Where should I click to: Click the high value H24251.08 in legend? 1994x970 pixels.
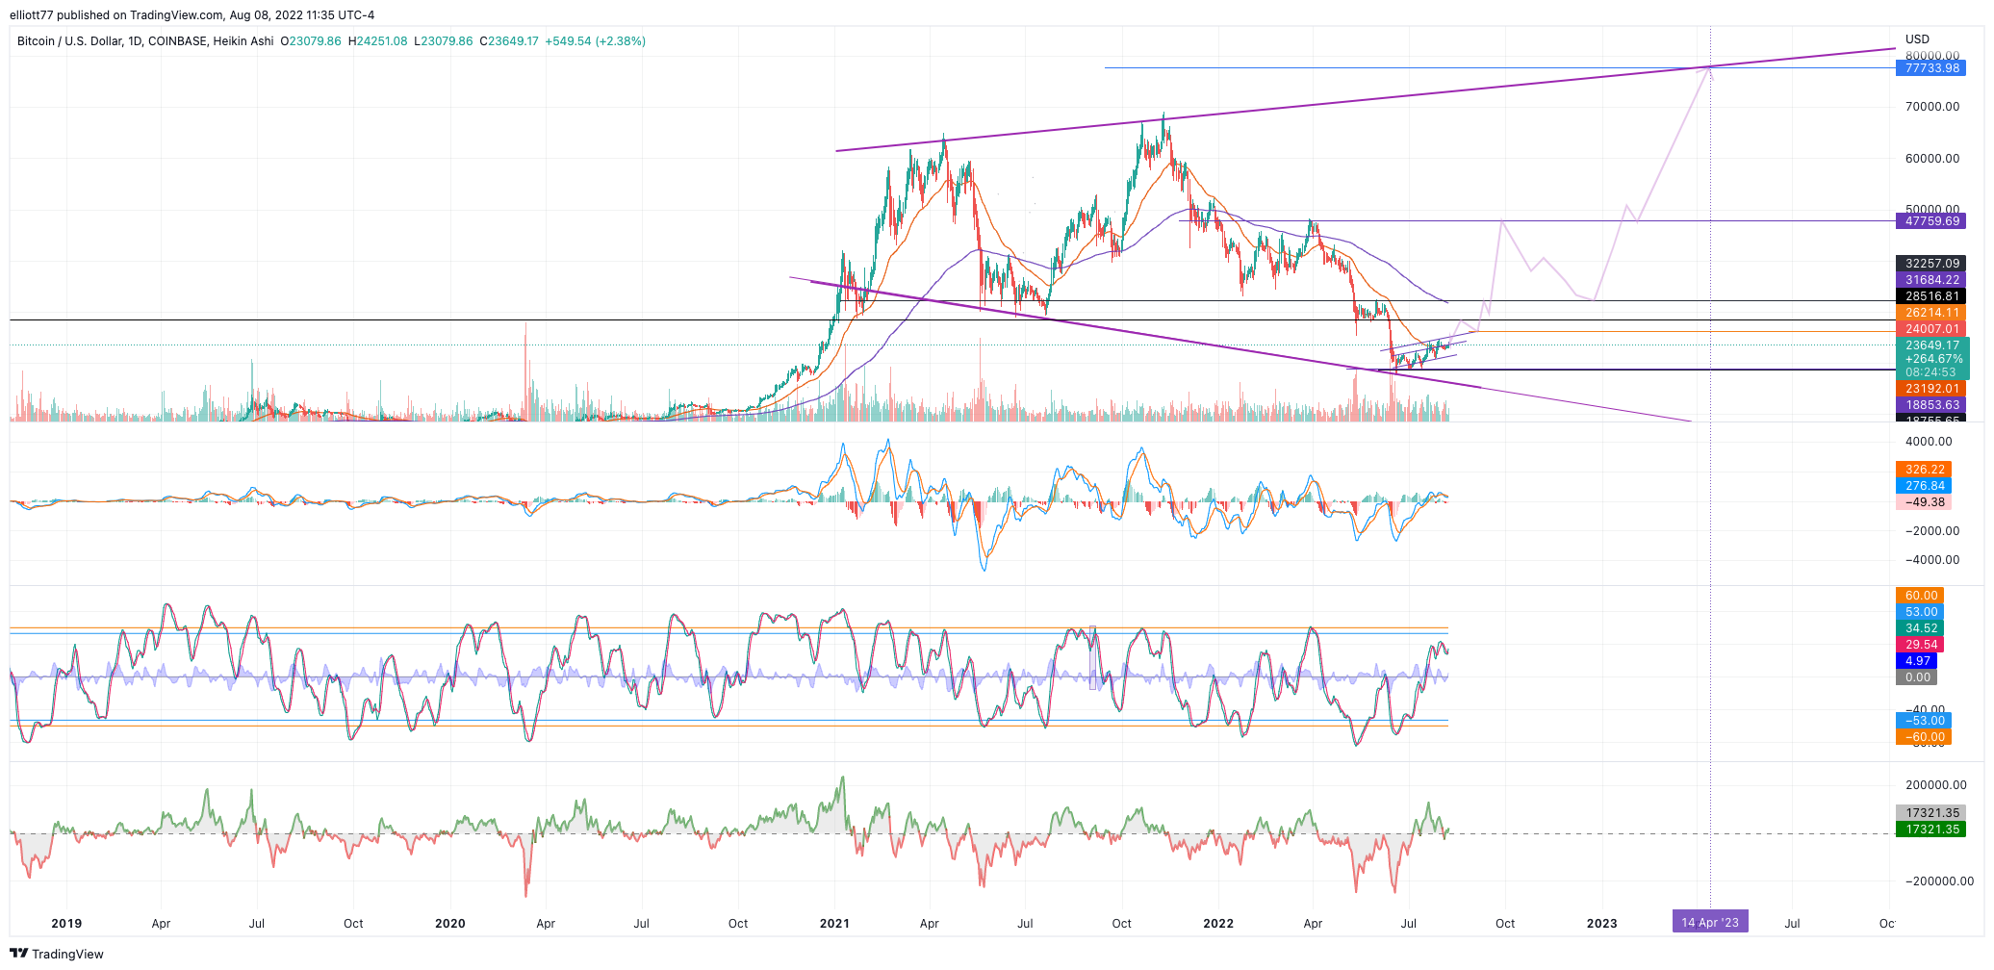pyautogui.click(x=377, y=41)
